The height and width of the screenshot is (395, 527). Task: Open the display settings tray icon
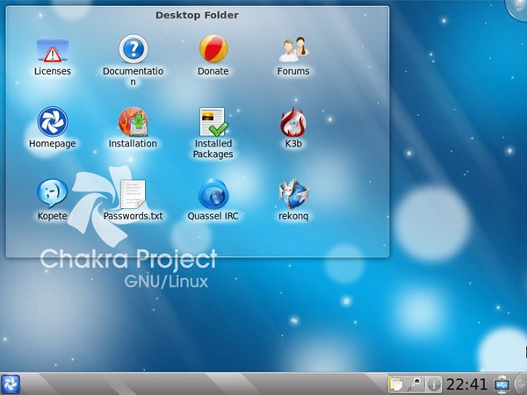point(502,384)
